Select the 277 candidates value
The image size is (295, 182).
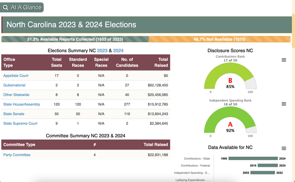(x=127, y=104)
